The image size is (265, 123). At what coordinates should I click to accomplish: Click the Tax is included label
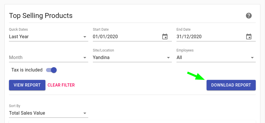tap(27, 70)
